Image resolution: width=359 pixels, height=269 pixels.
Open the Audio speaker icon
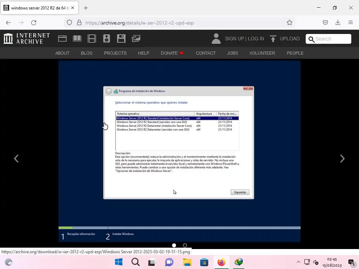107,39
